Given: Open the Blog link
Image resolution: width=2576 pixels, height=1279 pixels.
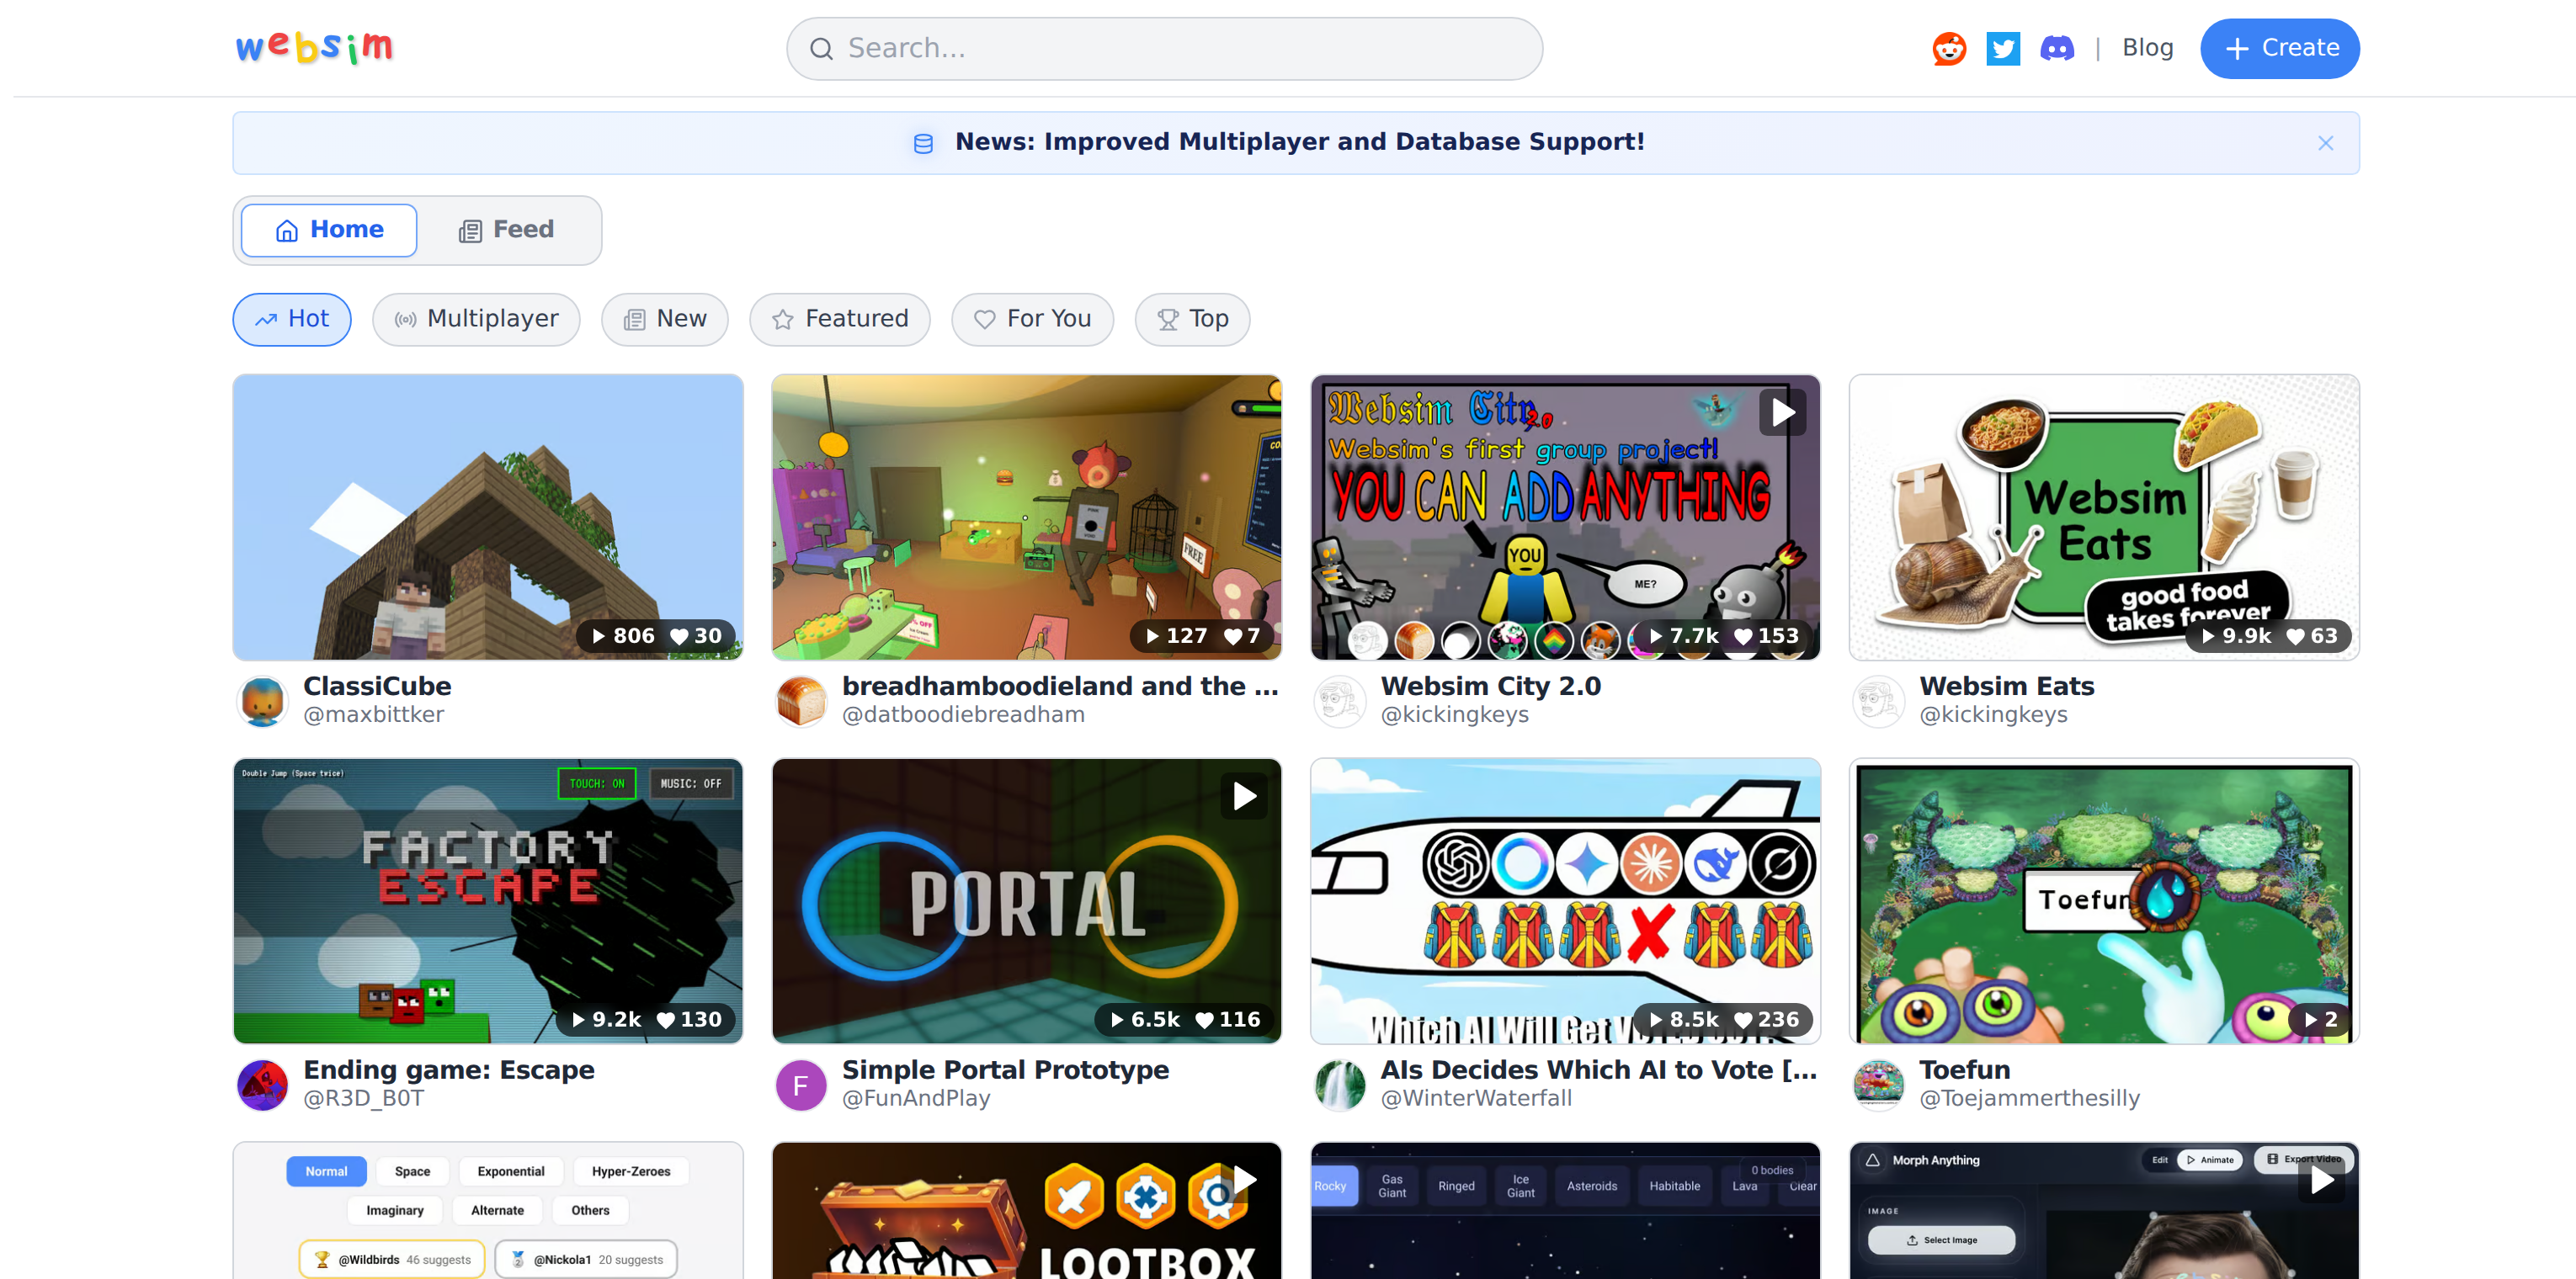Looking at the screenshot, I should 2147,47.
